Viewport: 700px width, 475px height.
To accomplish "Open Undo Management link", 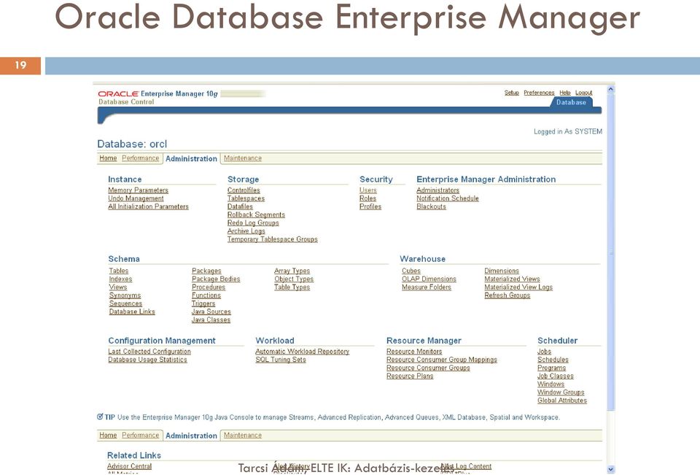I will point(136,198).
